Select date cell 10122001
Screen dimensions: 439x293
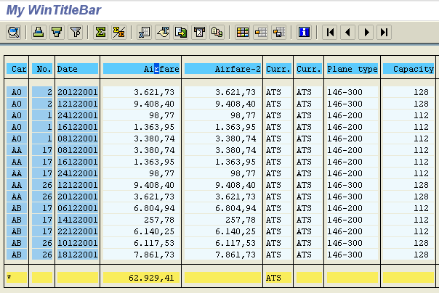point(78,243)
